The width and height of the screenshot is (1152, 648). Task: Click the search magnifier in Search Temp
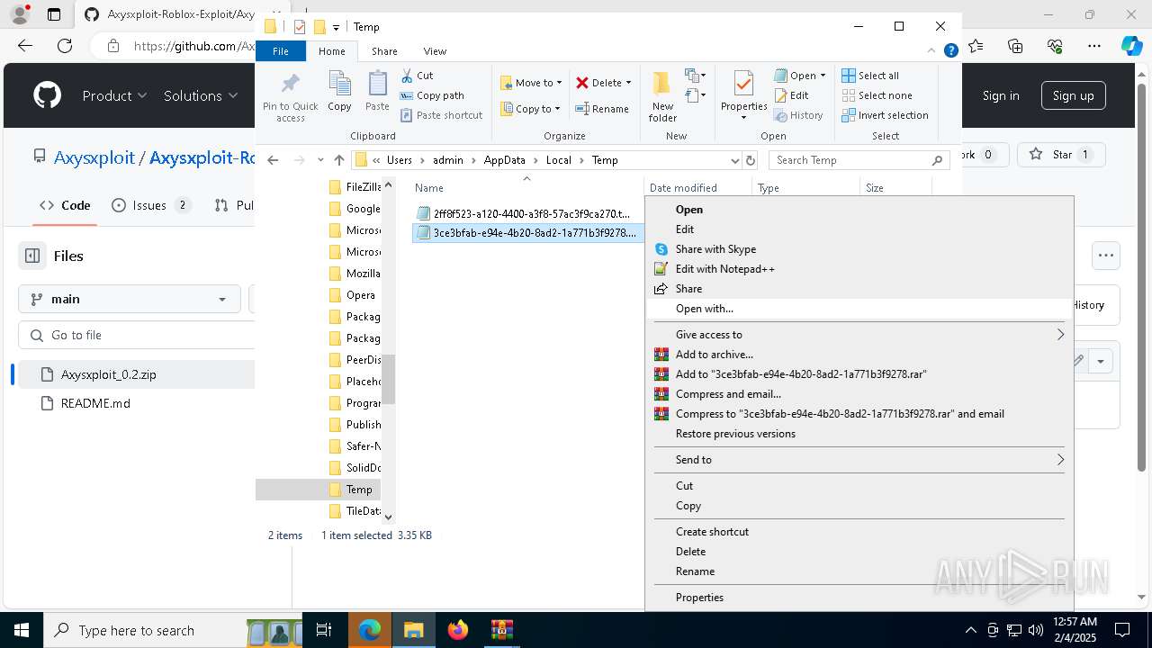[937, 160]
